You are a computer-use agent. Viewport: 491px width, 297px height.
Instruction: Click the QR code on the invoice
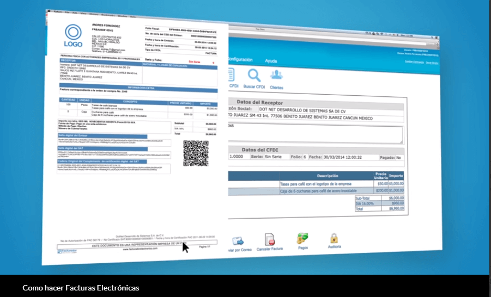click(196, 153)
